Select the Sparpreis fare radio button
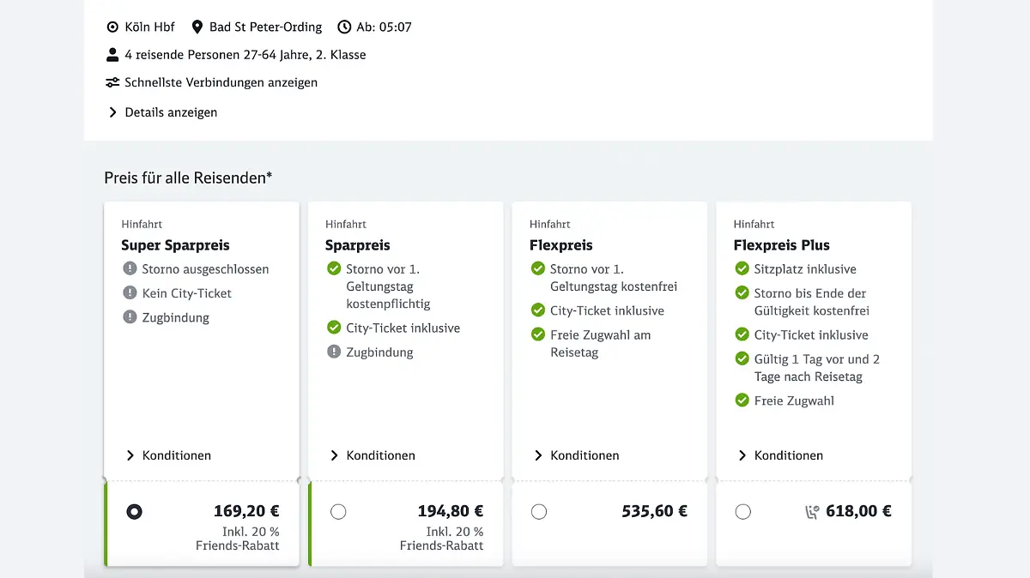Viewport: 1030px width, 578px height. pos(338,511)
